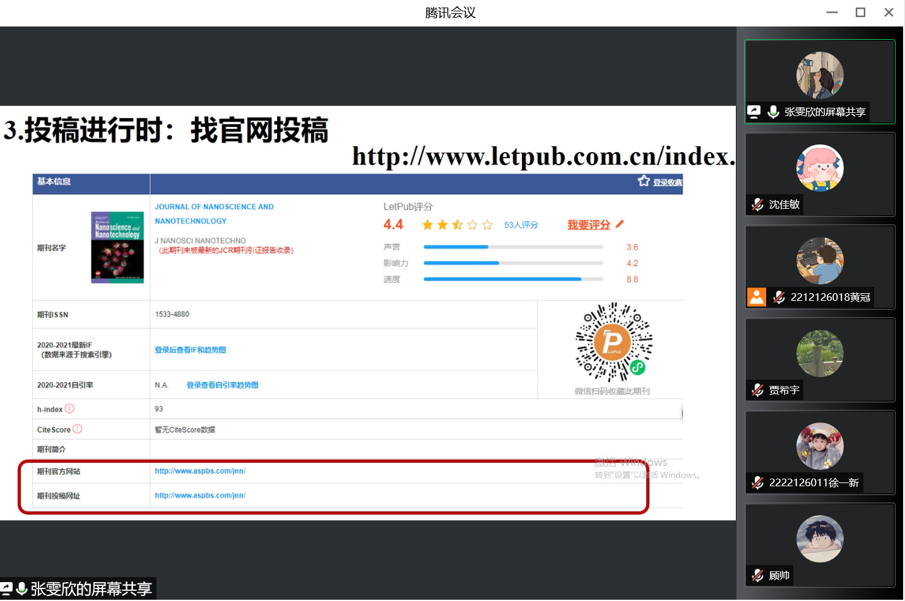
Task: Toggle muted mic on 2222126011徐一新 tile
Action: [758, 483]
